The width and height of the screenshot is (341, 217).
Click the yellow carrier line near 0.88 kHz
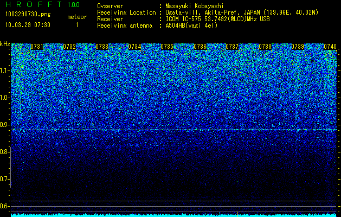[x=173, y=130]
